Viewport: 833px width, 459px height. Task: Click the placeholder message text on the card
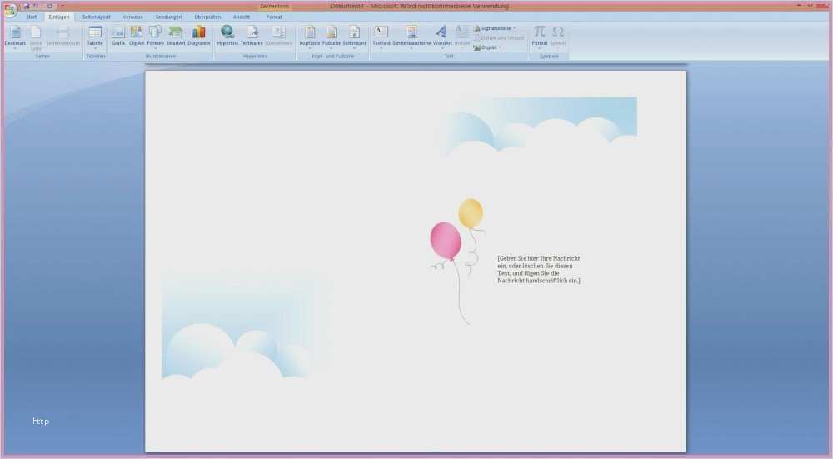539,269
